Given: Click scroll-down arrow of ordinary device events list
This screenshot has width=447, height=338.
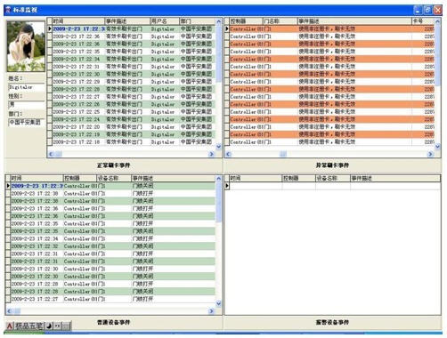Looking at the screenshot, I should point(219,303).
